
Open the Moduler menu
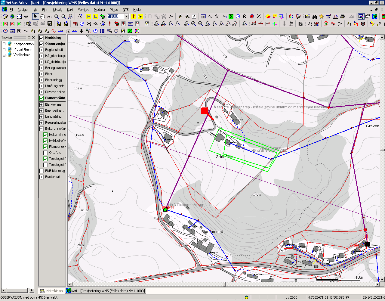click(x=100, y=10)
